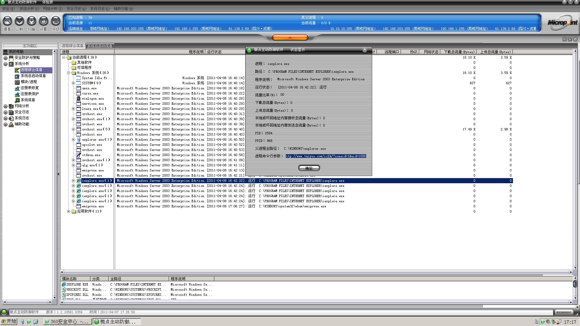This screenshot has height=326, width=580.
Task: Expand 网络分析 sidebar node
Action: (x=5, y=106)
